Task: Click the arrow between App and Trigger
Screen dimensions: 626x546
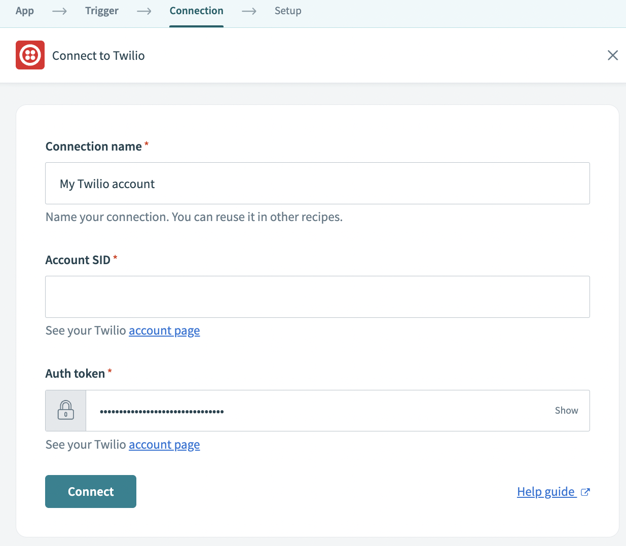Action: (x=59, y=11)
